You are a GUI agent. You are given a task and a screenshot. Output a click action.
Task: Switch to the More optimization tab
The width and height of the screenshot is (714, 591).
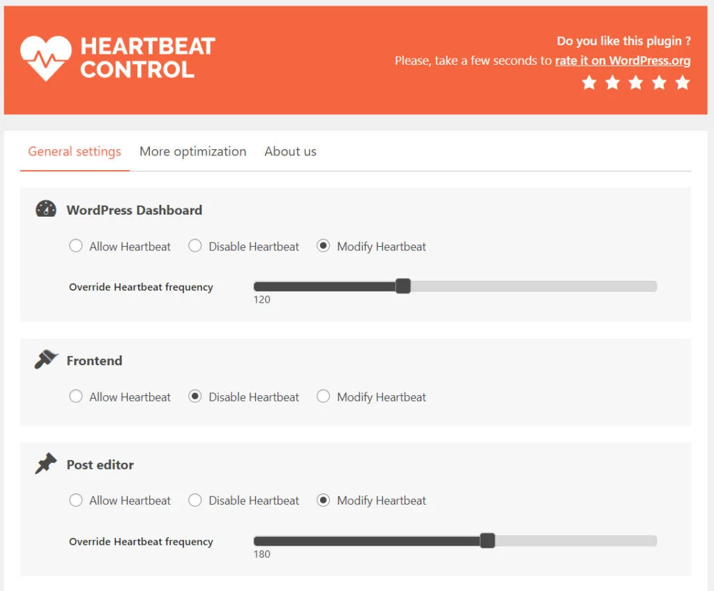tap(193, 151)
